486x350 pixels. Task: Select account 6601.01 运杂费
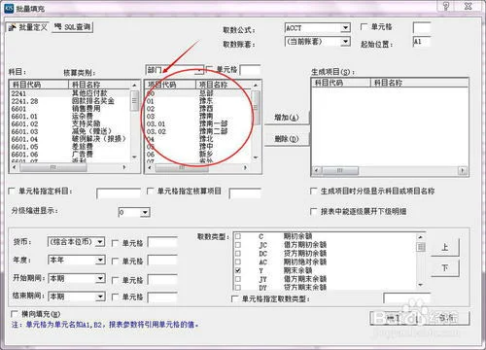70,117
